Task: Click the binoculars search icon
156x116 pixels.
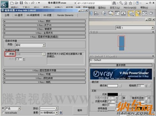Action: click(x=114, y=3)
